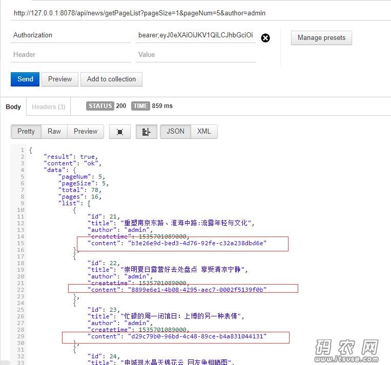
Task: Click the "pages": 16 line
Action: (x=80, y=197)
